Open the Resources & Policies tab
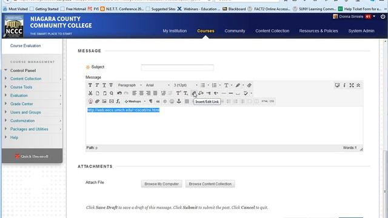This screenshot has height=218, width=388. point(318,31)
